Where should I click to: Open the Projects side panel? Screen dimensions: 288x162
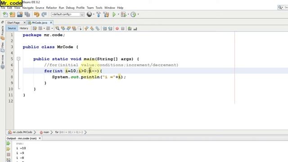[2, 32]
